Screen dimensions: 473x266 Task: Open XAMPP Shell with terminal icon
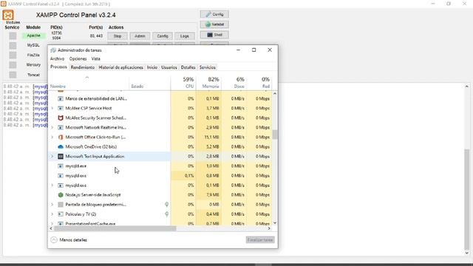(x=214, y=35)
